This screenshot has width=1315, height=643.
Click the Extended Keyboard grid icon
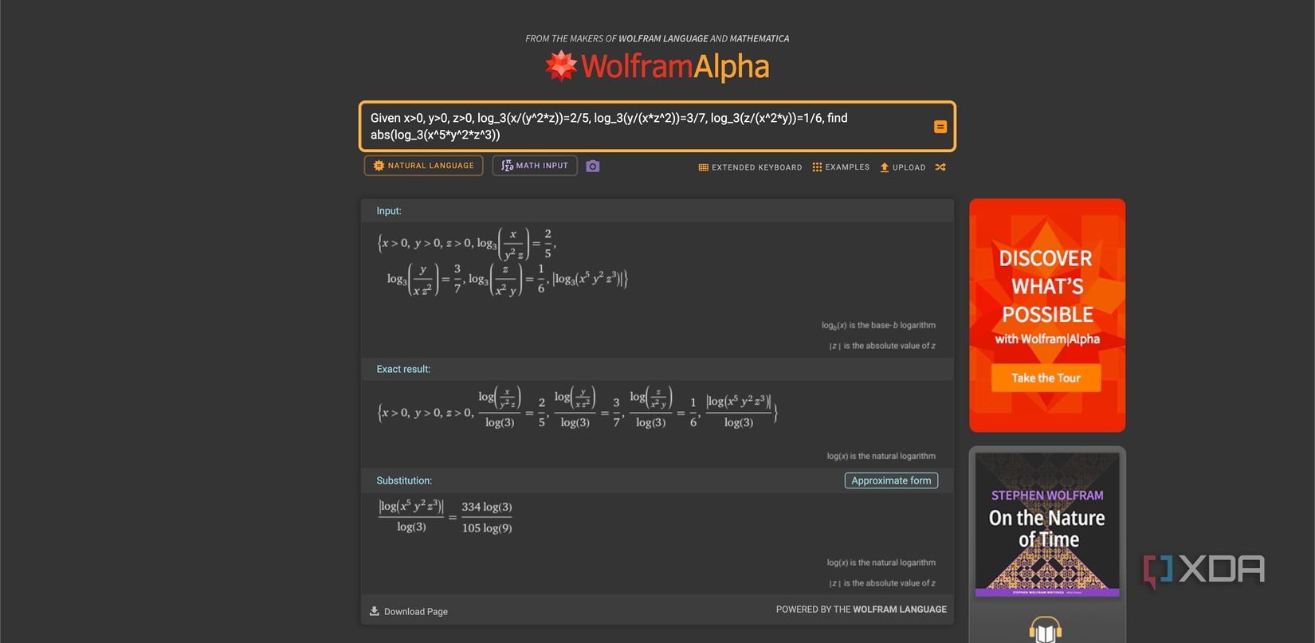click(703, 167)
